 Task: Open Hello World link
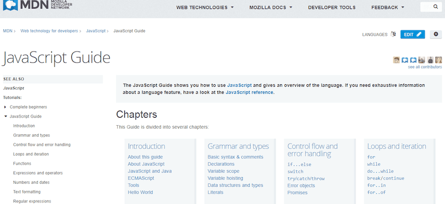(140, 192)
